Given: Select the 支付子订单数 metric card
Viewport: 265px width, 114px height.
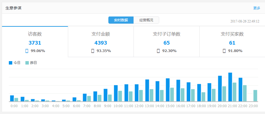Looking at the screenshot, I should click(x=167, y=42).
